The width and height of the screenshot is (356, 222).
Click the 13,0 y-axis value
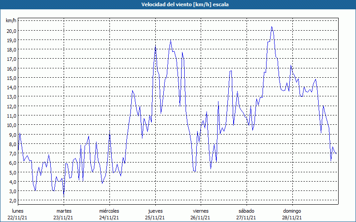pos(12,97)
